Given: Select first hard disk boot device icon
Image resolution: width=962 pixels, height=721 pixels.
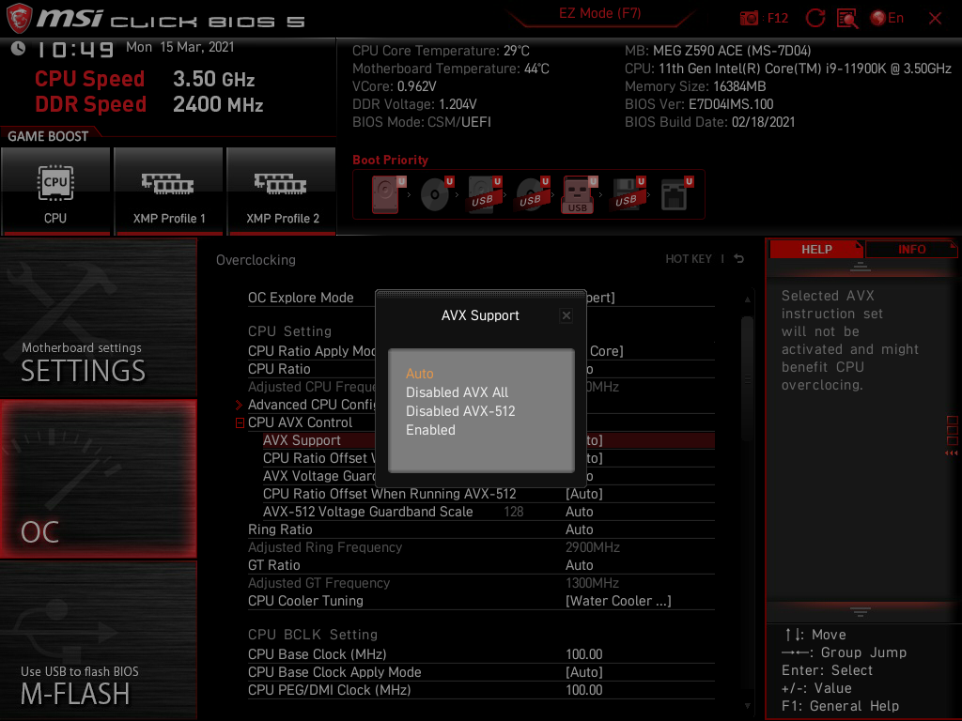Looking at the screenshot, I should click(x=387, y=194).
